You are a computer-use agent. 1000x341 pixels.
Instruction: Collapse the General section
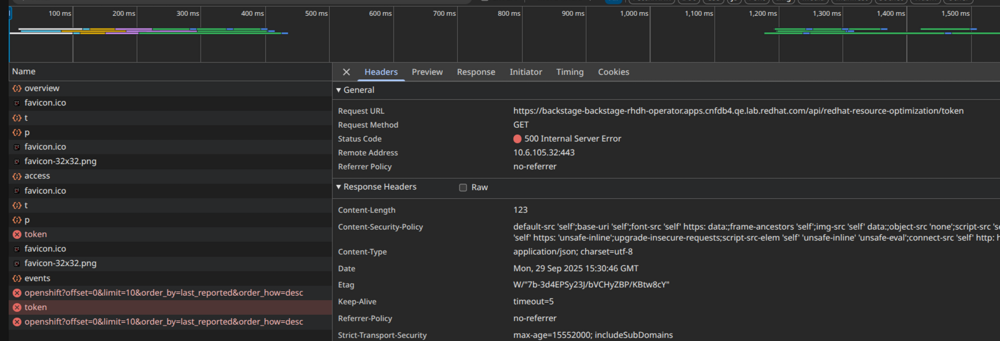[339, 90]
